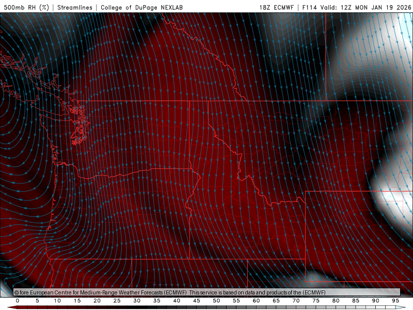The image size is (413, 310).
Task: Click the "60" value on the color scale
Action: click(256, 301)
